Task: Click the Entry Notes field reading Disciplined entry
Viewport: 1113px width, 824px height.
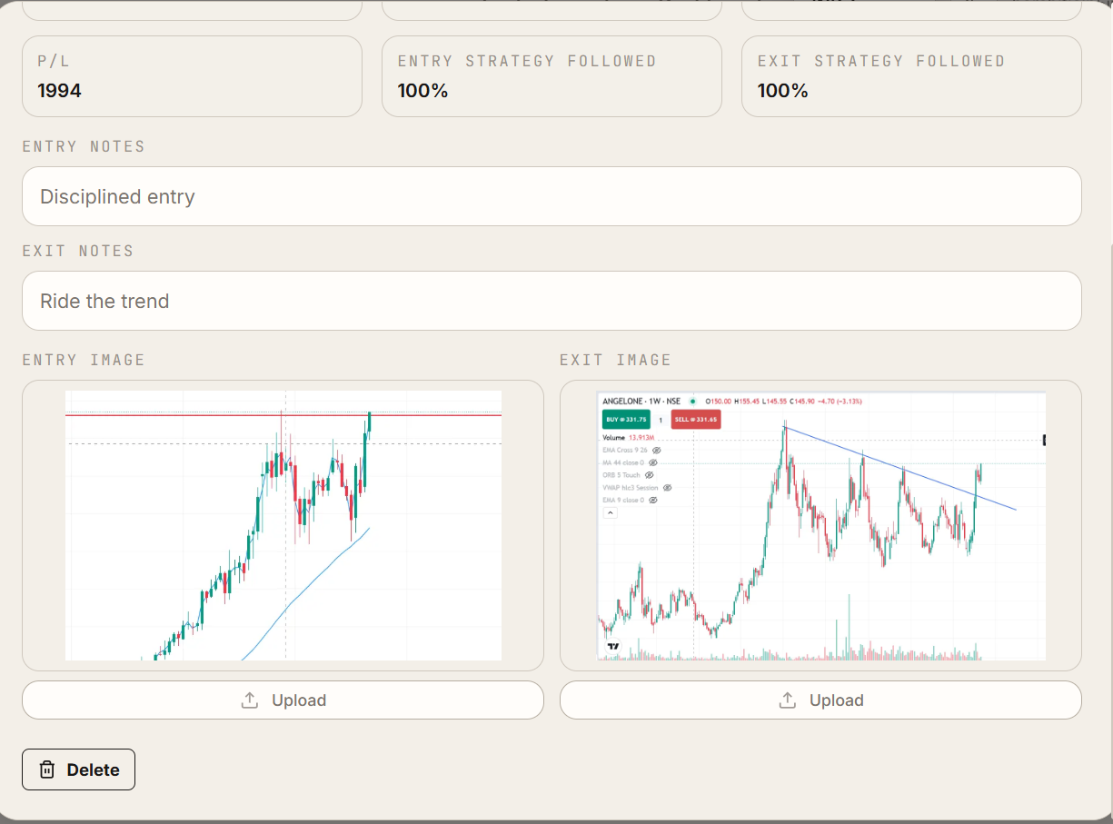Action: point(552,196)
